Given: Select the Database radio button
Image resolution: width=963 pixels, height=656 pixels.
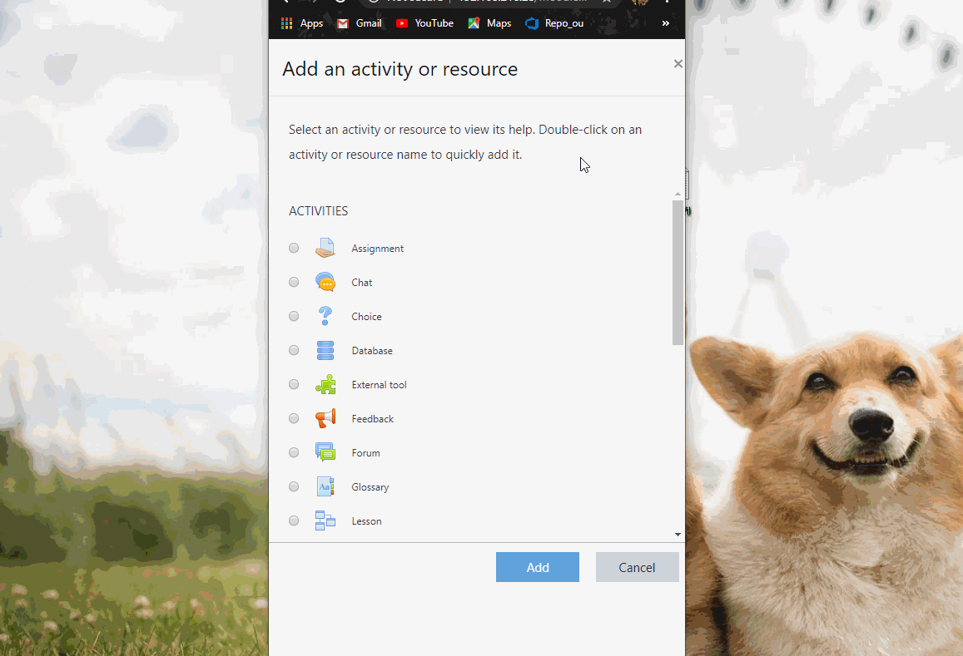Looking at the screenshot, I should pyautogui.click(x=294, y=350).
